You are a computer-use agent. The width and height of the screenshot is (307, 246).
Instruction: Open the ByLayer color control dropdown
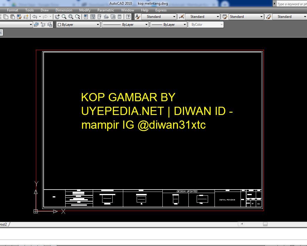pos(78,25)
